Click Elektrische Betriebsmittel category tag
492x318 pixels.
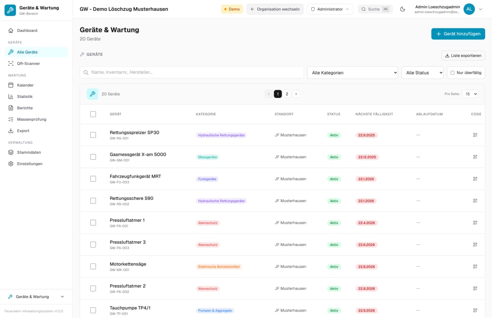pos(219,266)
